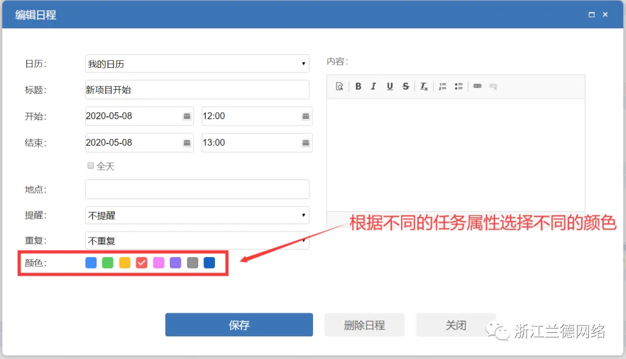
Task: Insert a hyperlink into the content
Action: coord(477,86)
